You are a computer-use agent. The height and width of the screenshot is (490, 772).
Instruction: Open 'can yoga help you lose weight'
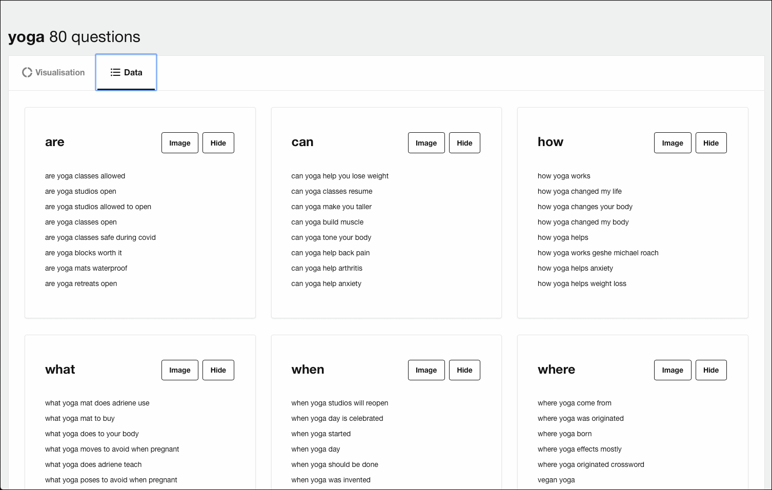tap(340, 176)
